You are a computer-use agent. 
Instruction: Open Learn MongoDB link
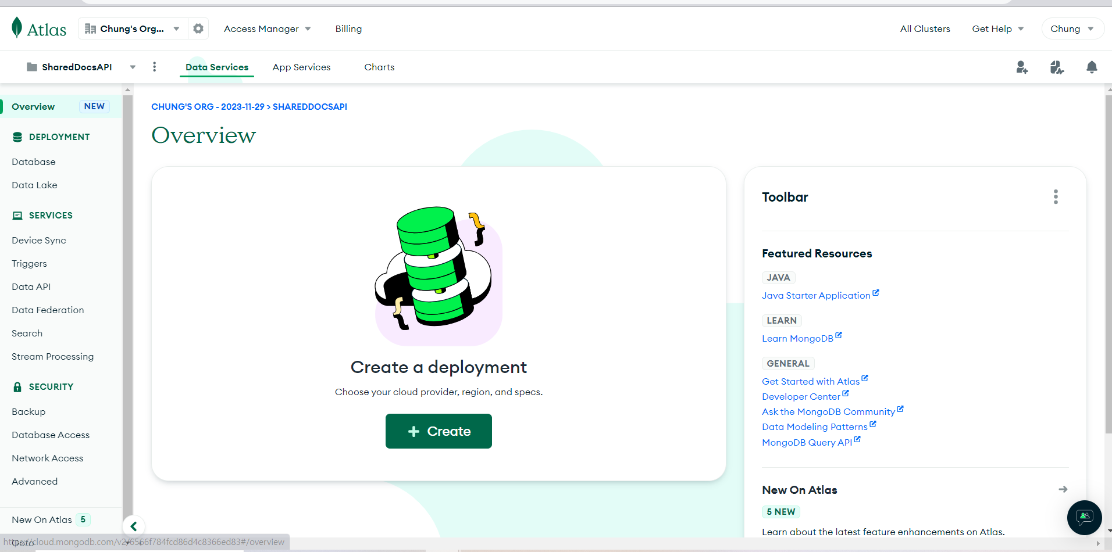[797, 338]
